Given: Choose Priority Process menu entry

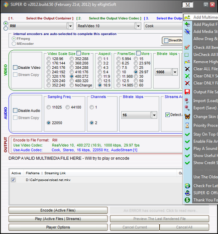Looking at the screenshot, I should (x=205, y=126).
